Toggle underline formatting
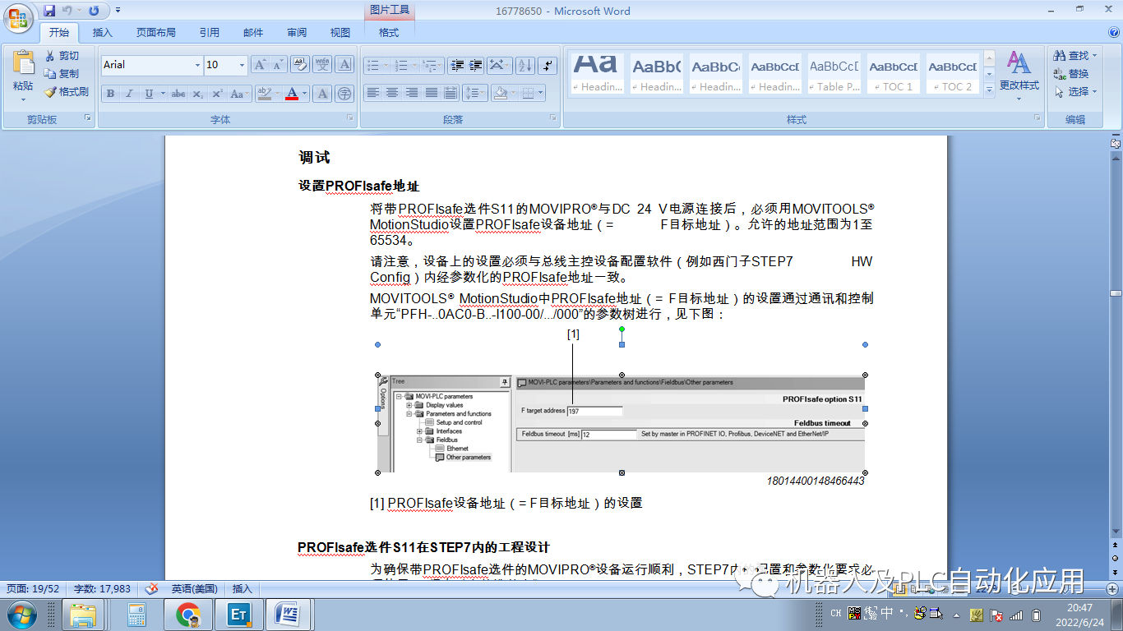The width and height of the screenshot is (1123, 631). tap(150, 93)
